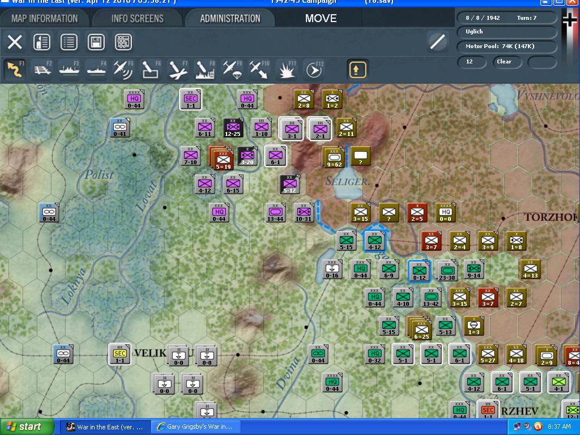
Task: Select the F6 bomb unit mode icon
Action: pos(151,70)
